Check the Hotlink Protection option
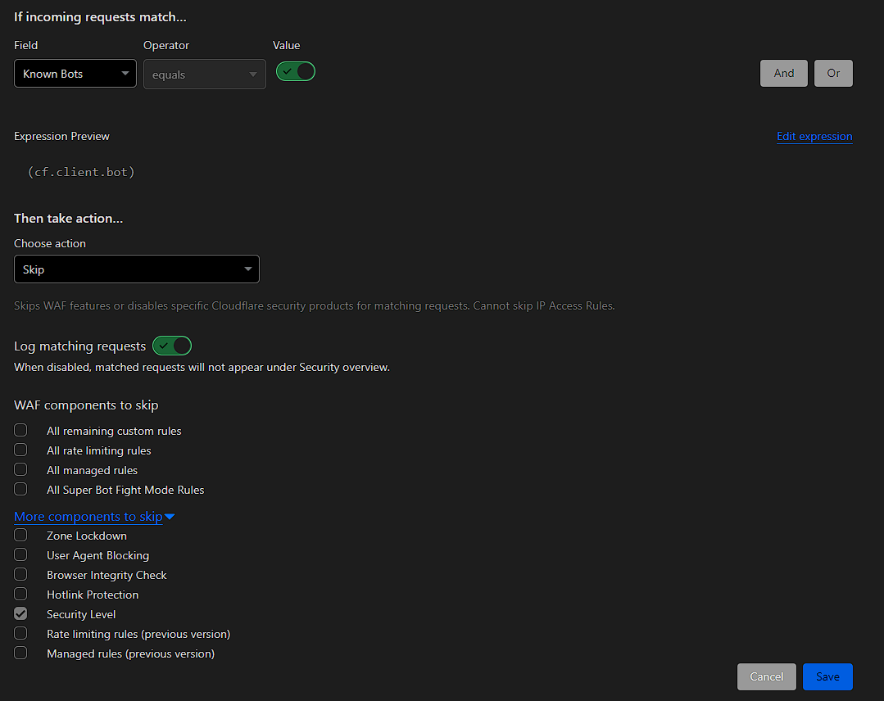The height and width of the screenshot is (701, 884). pos(20,593)
